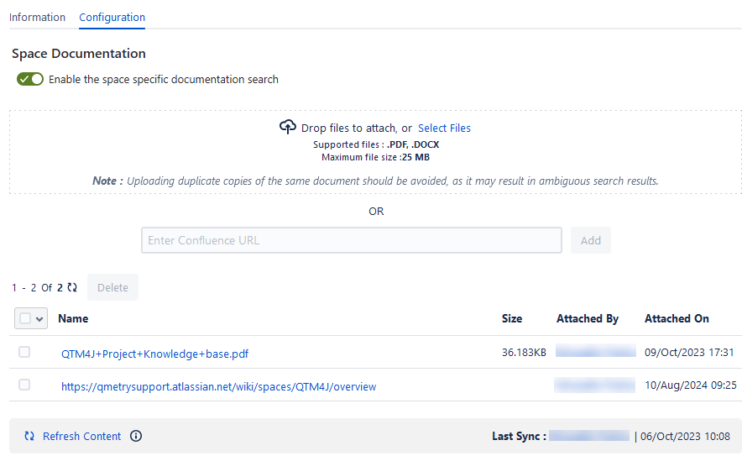Open the qmetrysupport Confluence overview link
Viewport: 742px width, 456px height.
pos(218,387)
